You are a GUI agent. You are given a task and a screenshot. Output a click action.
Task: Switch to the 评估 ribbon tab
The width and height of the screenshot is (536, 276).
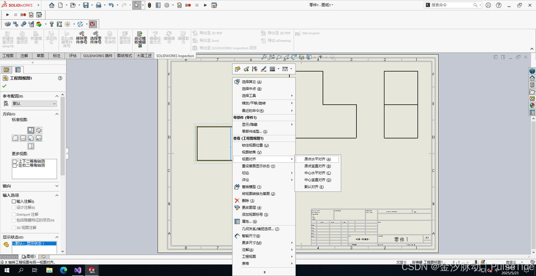[x=72, y=56]
